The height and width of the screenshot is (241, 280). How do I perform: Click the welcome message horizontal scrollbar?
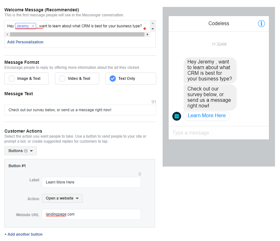(77, 34)
